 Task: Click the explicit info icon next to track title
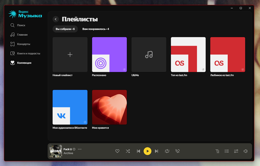coord(74,149)
